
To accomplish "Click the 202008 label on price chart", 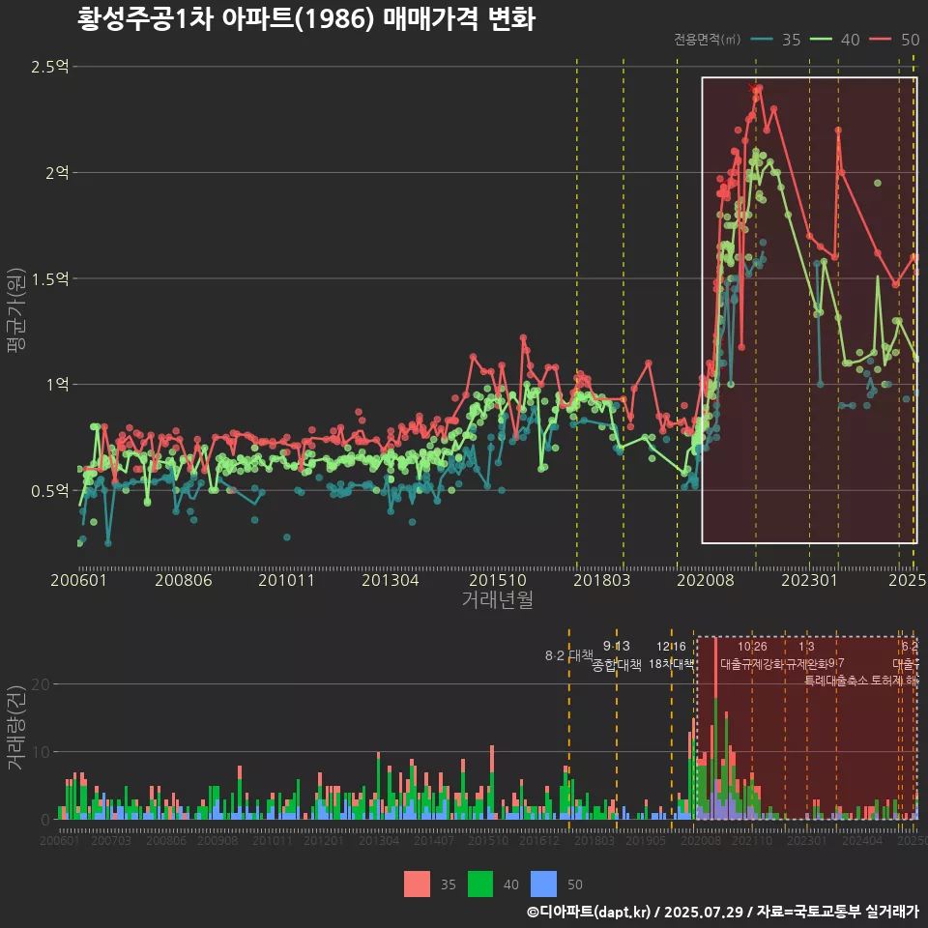I will (706, 580).
